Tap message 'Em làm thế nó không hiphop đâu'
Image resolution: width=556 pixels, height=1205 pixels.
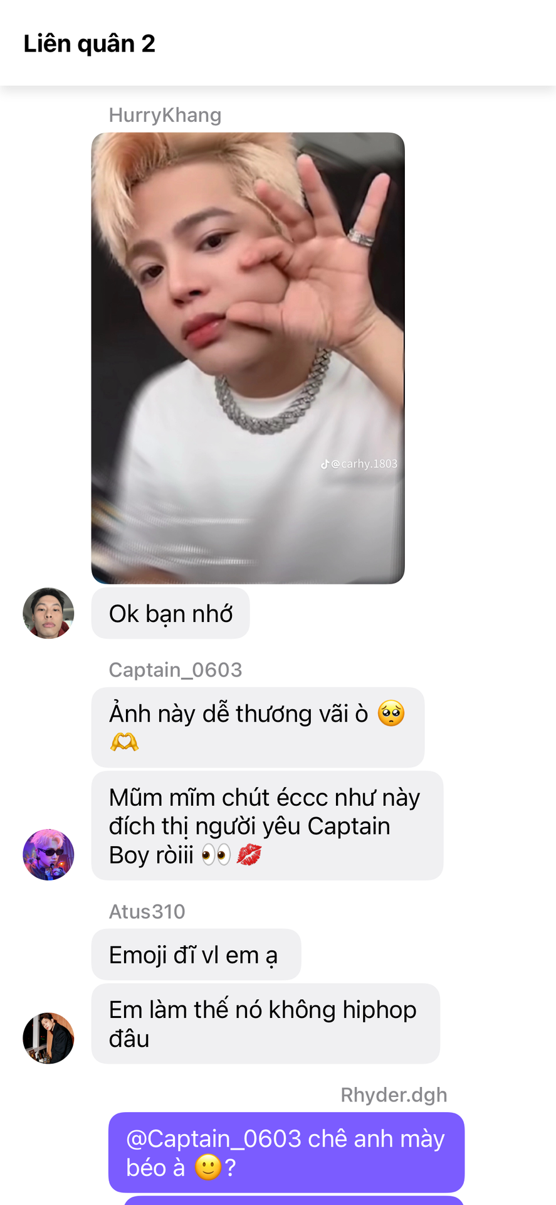(x=266, y=1024)
